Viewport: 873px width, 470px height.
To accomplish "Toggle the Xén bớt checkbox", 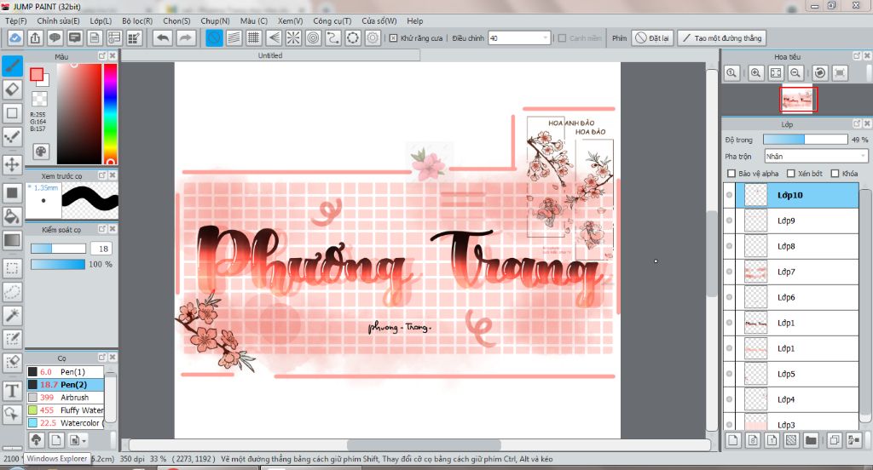I will tap(790, 174).
